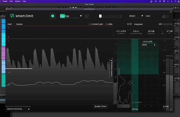
Task: Click the undo arrow icon
Action: pyautogui.click(x=164, y=17)
